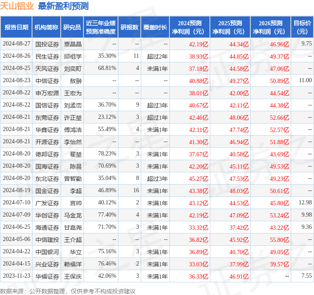Click 2024 profit 33.32亿
The height and width of the screenshot is (295, 314).
tap(199, 228)
